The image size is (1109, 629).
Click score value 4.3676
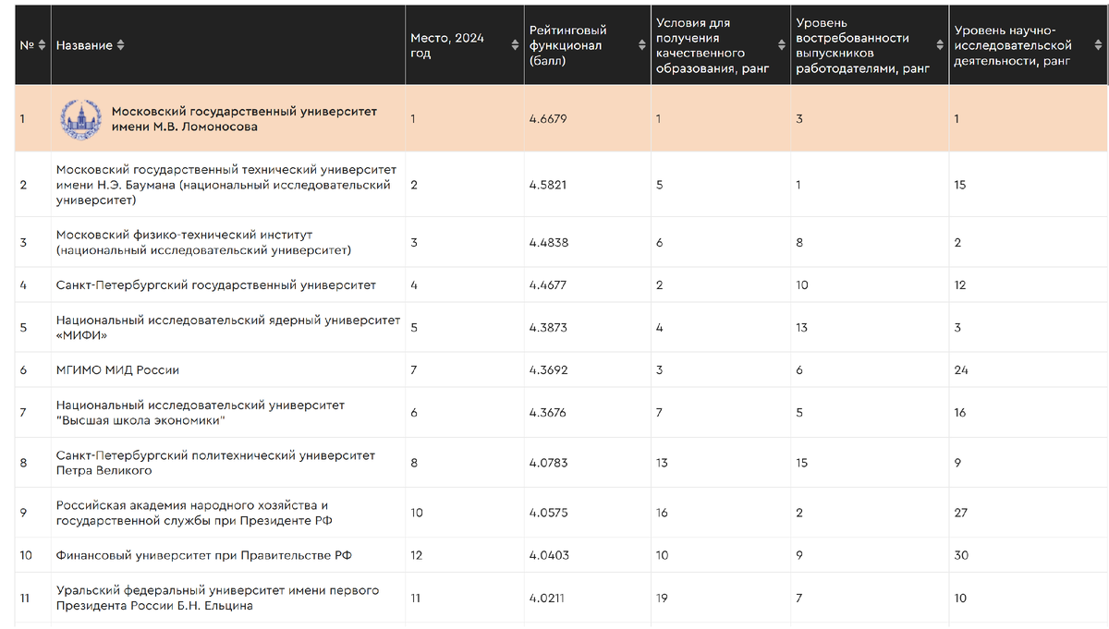(x=548, y=413)
